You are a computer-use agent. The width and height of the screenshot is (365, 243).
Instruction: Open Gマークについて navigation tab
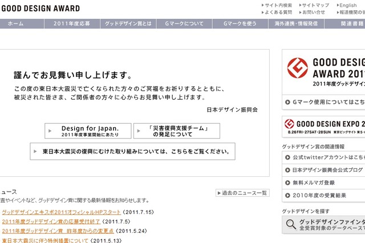tap(184, 23)
